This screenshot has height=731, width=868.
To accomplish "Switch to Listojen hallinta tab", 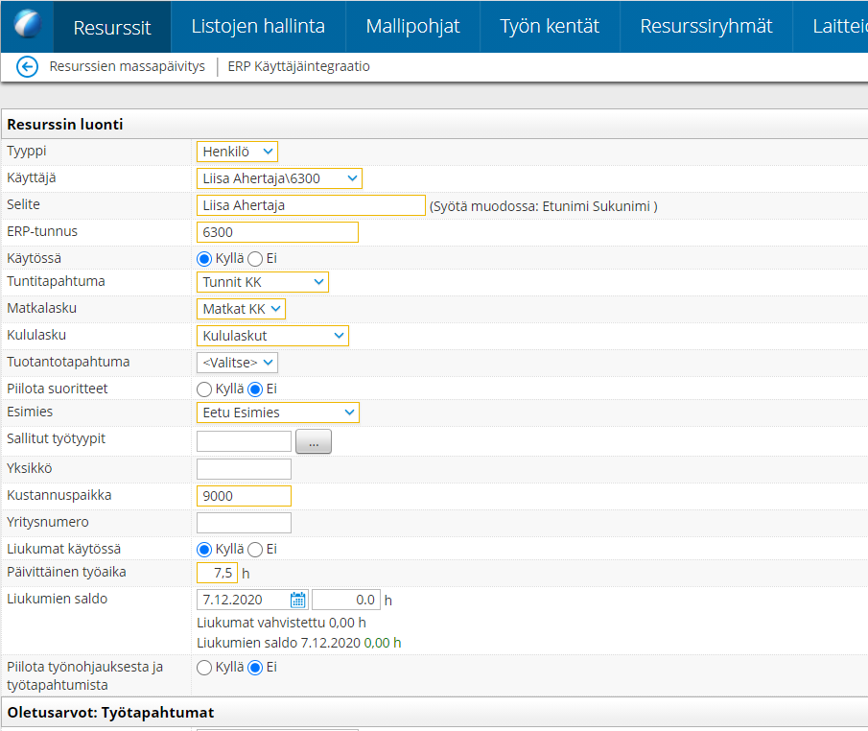I will (x=258, y=26).
